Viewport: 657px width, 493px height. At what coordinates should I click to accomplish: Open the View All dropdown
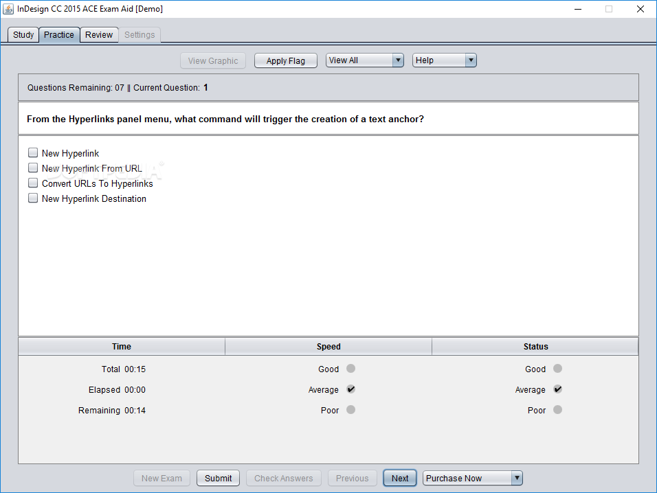364,60
